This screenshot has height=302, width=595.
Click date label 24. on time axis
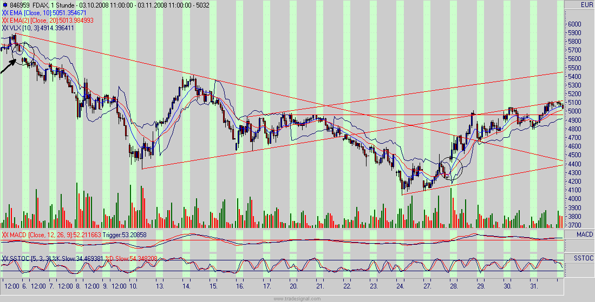coord(401,286)
